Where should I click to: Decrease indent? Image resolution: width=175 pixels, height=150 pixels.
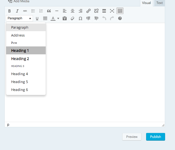[x=88, y=18]
